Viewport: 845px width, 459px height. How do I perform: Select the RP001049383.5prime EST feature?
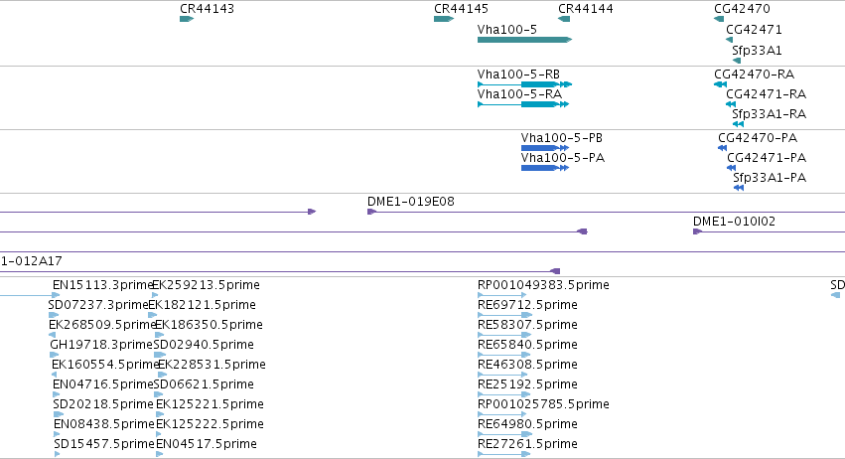click(x=501, y=295)
